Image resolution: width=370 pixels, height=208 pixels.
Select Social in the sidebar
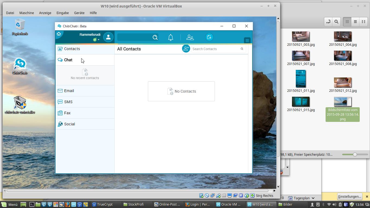70,124
